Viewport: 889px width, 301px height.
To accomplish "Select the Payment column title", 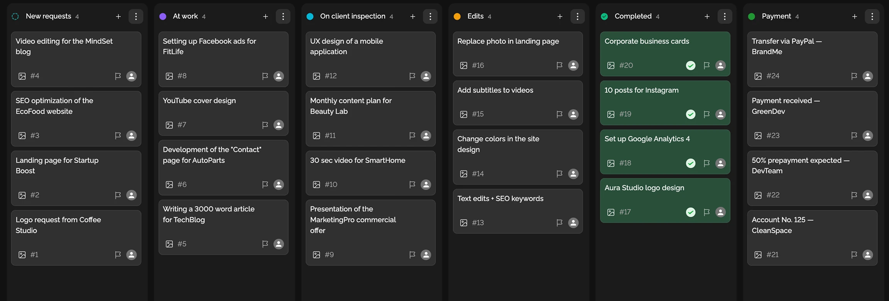I will 776,16.
